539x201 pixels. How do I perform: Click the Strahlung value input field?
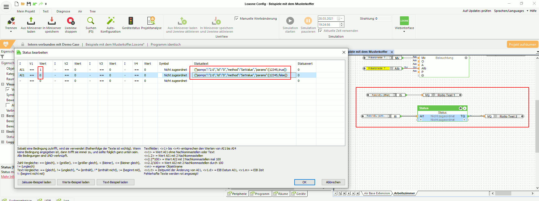(383, 19)
